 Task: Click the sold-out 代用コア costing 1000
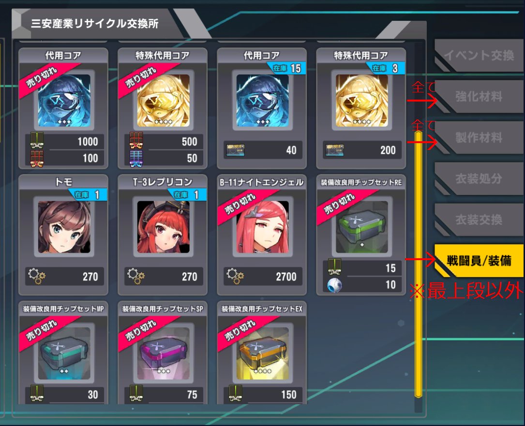click(63, 108)
